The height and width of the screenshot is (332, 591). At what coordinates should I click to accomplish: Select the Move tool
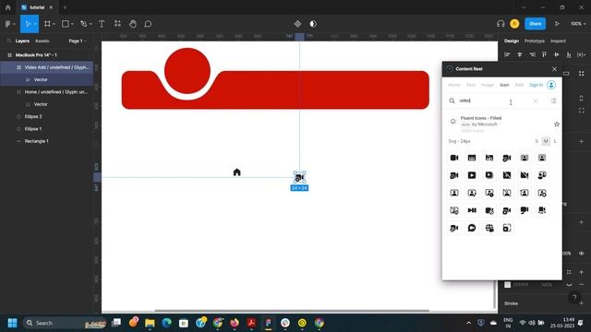point(27,24)
